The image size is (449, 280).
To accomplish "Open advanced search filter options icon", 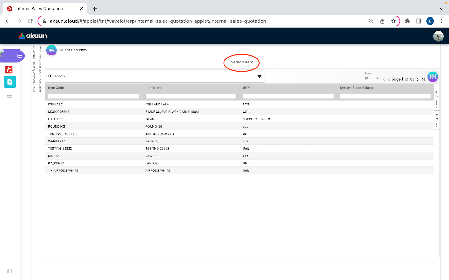I will pos(259,76).
